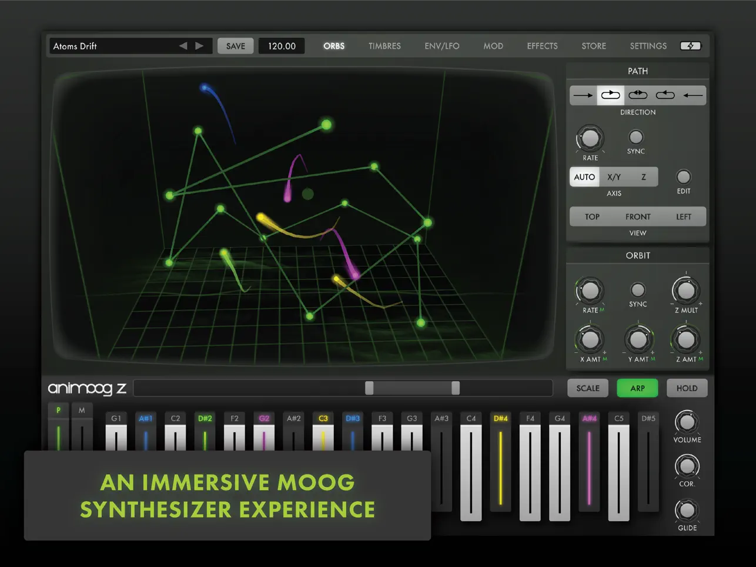The height and width of the screenshot is (567, 756).
Task: Click the 120.00 tempo field
Action: coord(282,46)
